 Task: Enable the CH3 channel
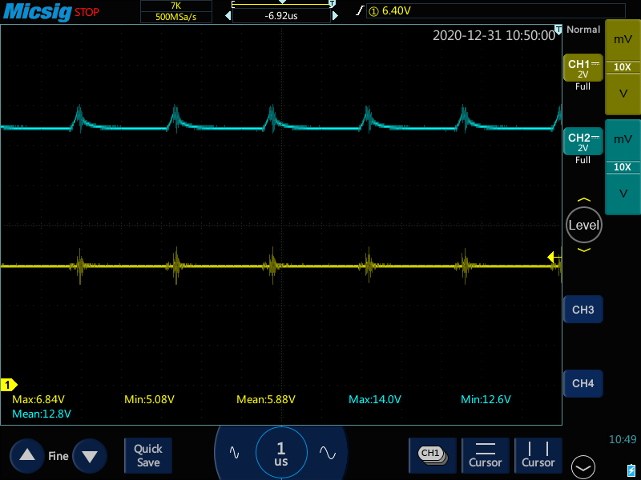[x=583, y=310]
